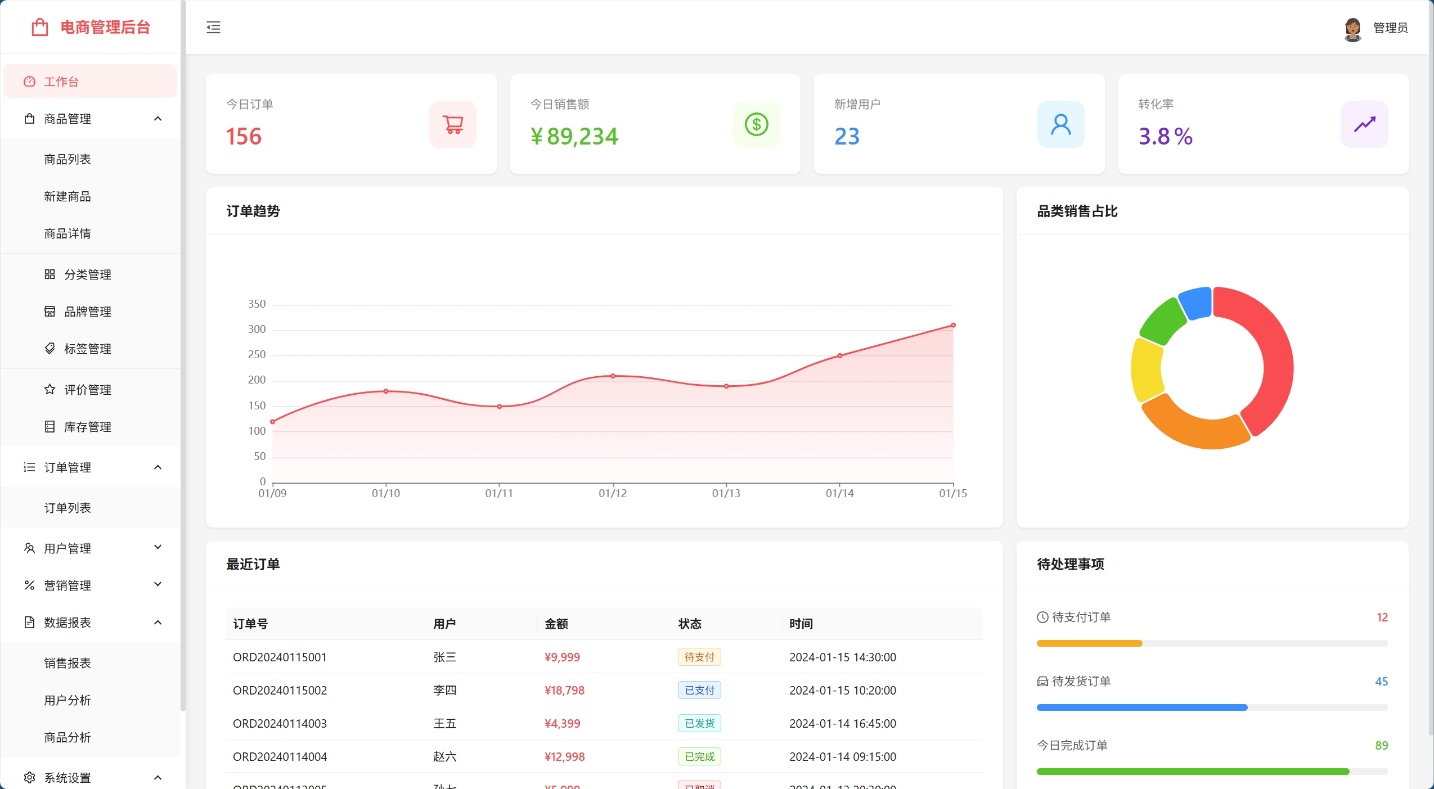Click the 系统设置 gear icon
1434x789 pixels.
(x=30, y=778)
